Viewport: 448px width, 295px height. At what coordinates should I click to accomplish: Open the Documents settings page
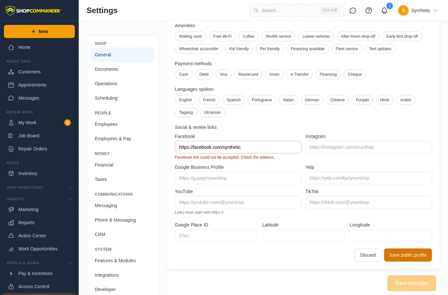pos(123,69)
